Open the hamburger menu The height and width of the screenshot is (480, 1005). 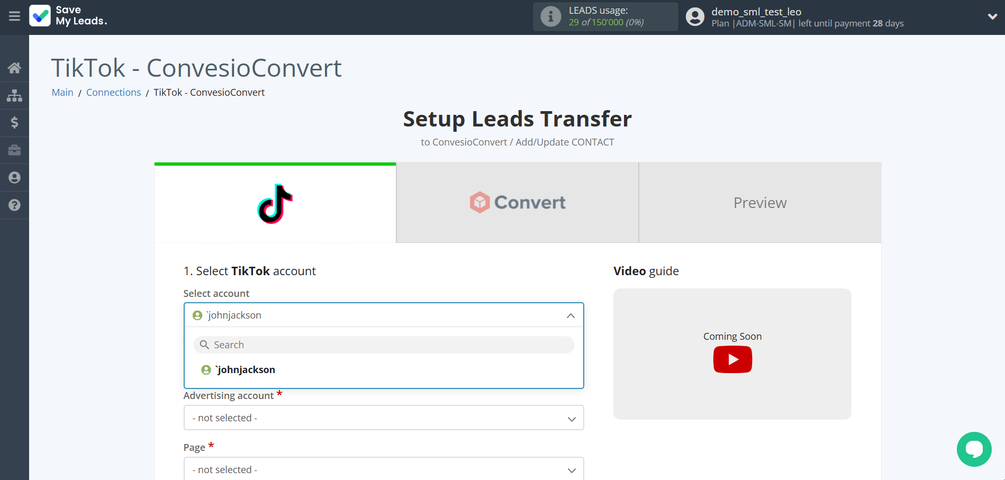pos(14,16)
